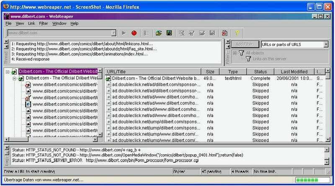Click the site tree scroll right arrow
This screenshot has width=335, height=186.
(95, 140)
